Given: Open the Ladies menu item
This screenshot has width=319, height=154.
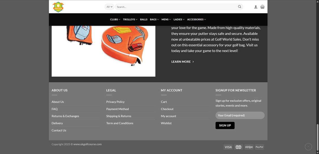Looking at the screenshot, I should [x=179, y=19].
